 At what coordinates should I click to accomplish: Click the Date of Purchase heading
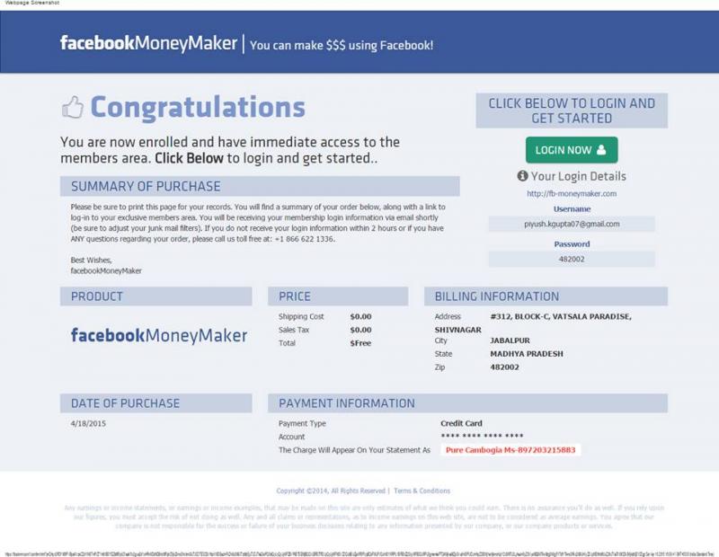pos(155,403)
